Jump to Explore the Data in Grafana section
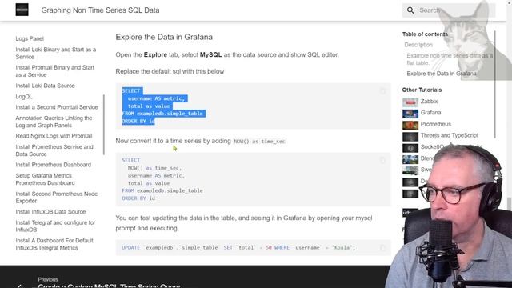512x288 pixels. 442,74
